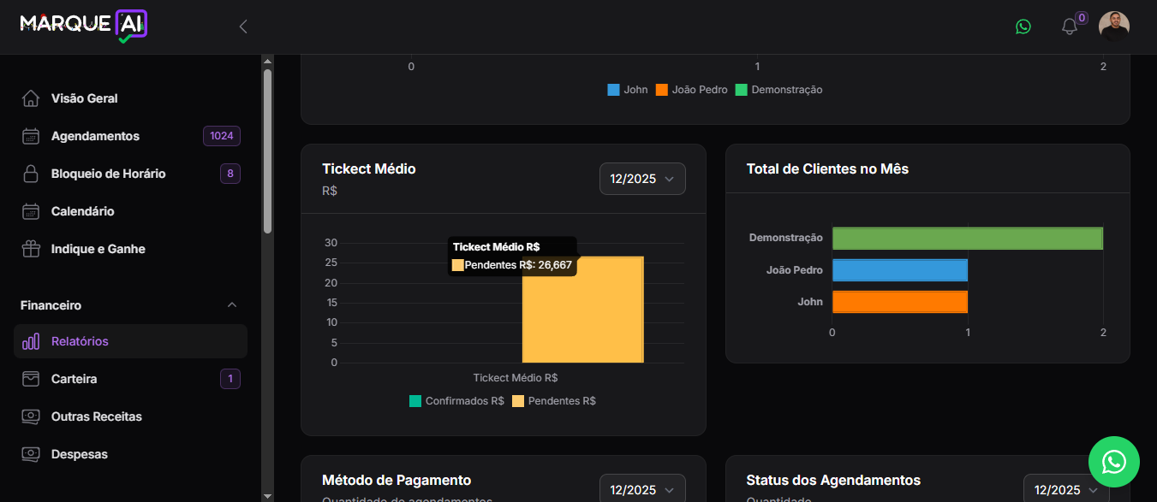Toggle Confirmados R$ legend series
This screenshot has height=502, width=1157.
[x=456, y=401]
